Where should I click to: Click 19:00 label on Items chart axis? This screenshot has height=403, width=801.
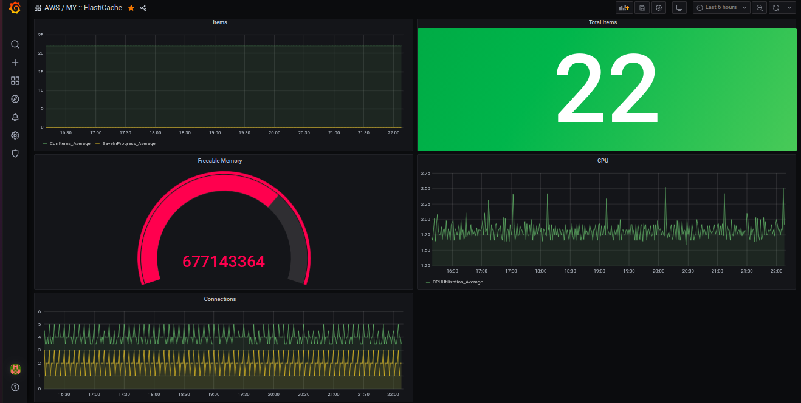[x=215, y=132]
